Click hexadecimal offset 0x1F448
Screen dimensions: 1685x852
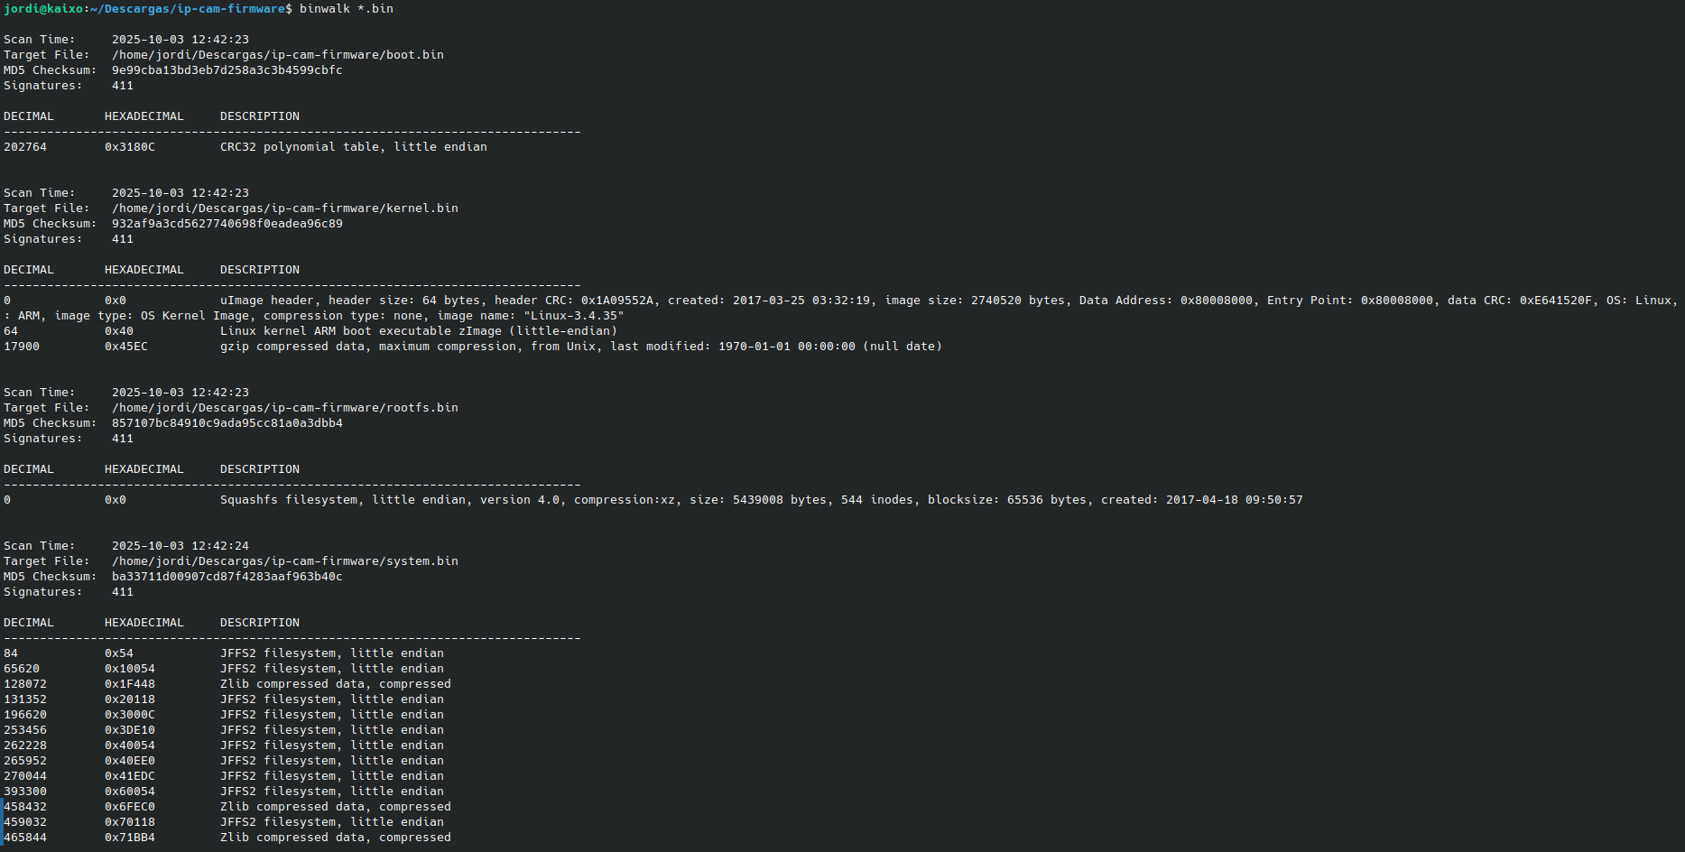(129, 684)
